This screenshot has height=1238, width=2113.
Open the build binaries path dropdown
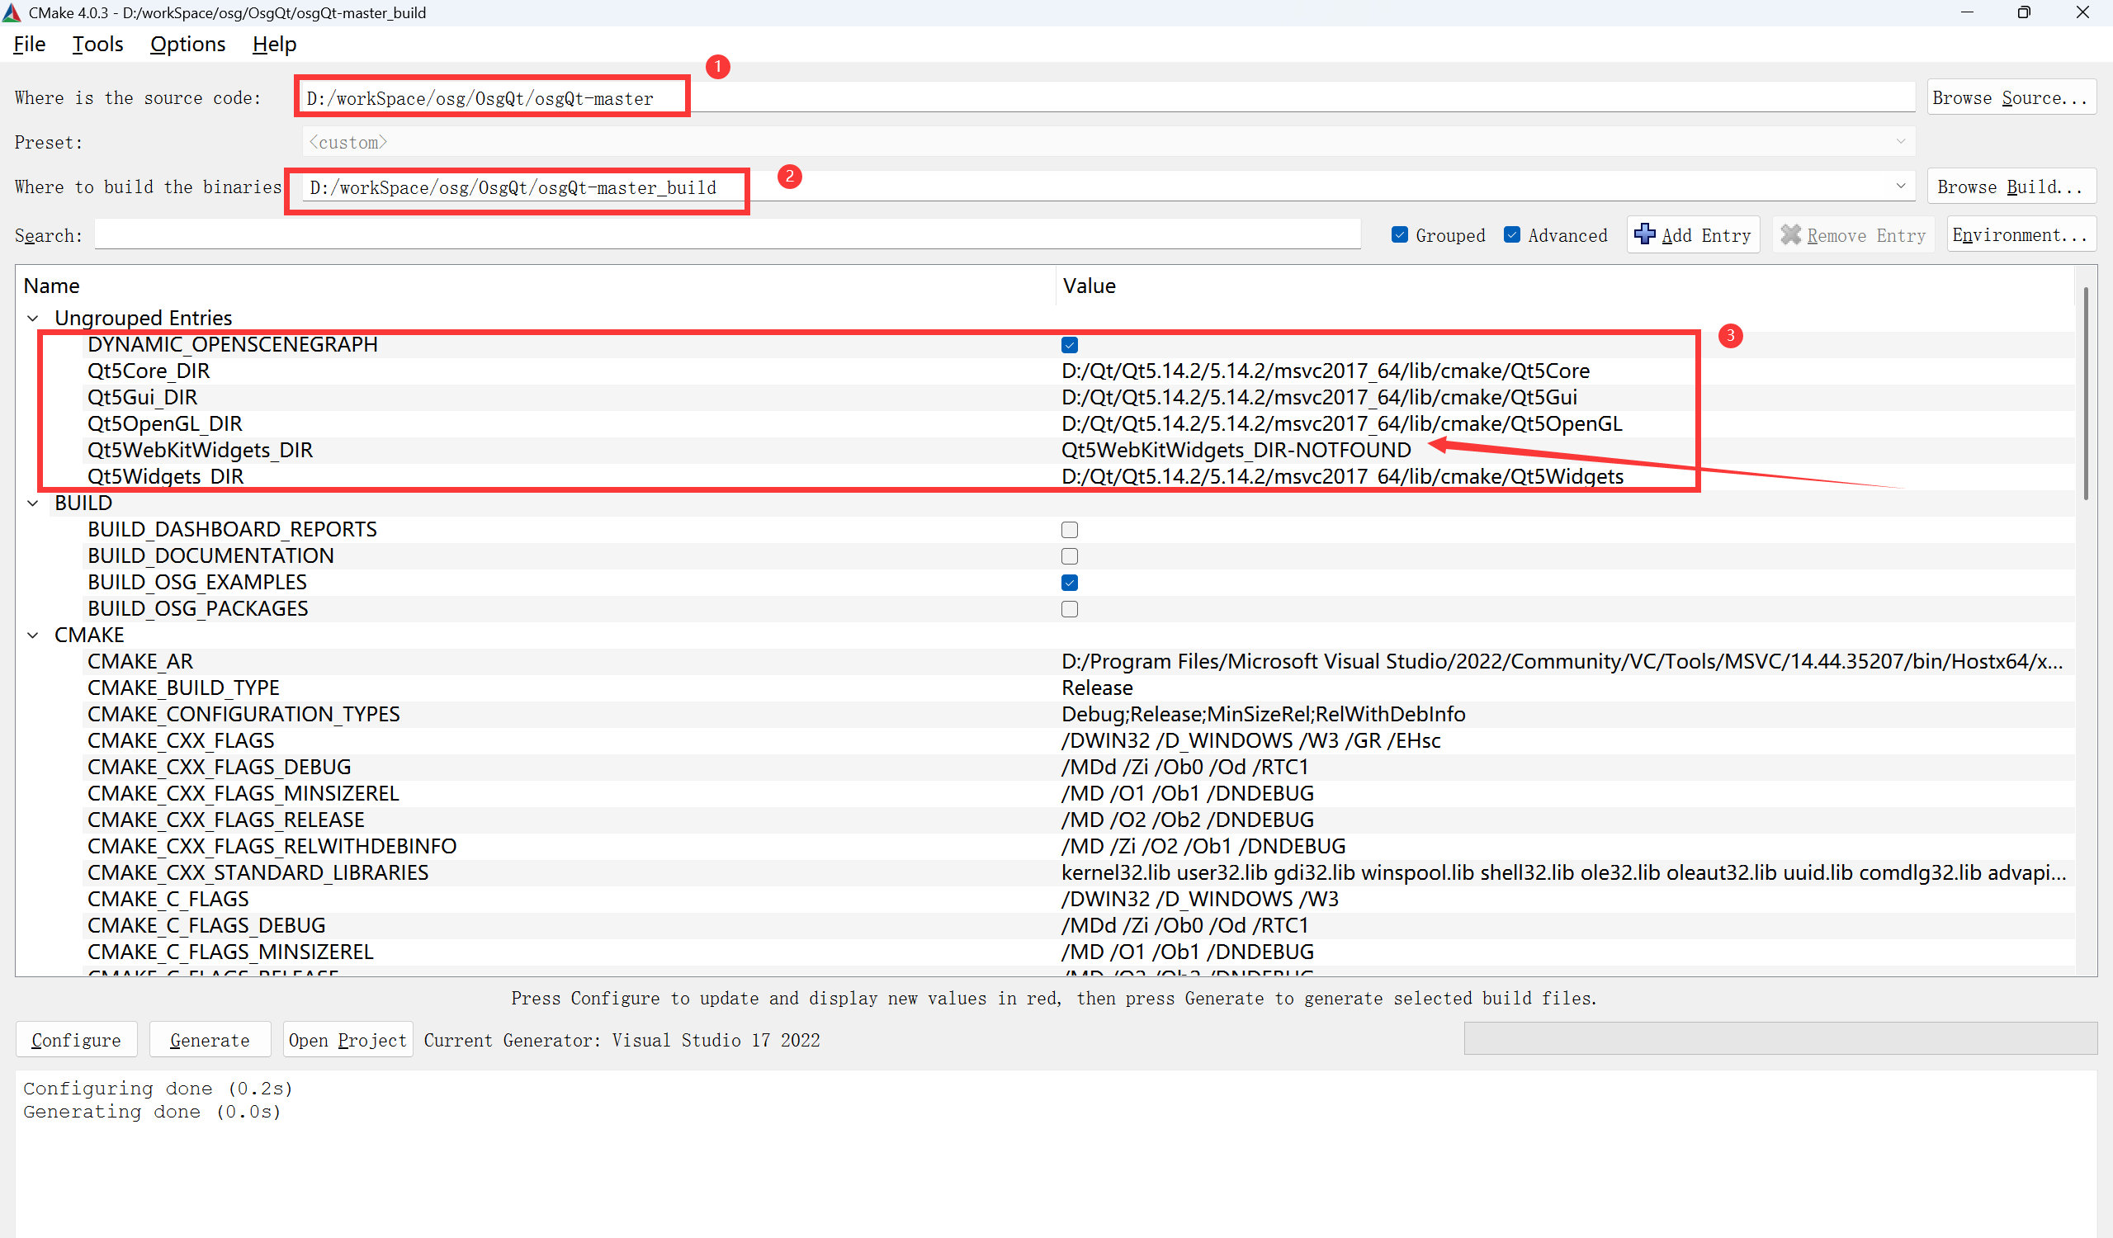point(1900,186)
